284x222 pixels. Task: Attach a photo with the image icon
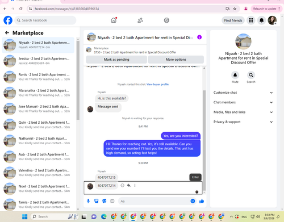coord(96,201)
